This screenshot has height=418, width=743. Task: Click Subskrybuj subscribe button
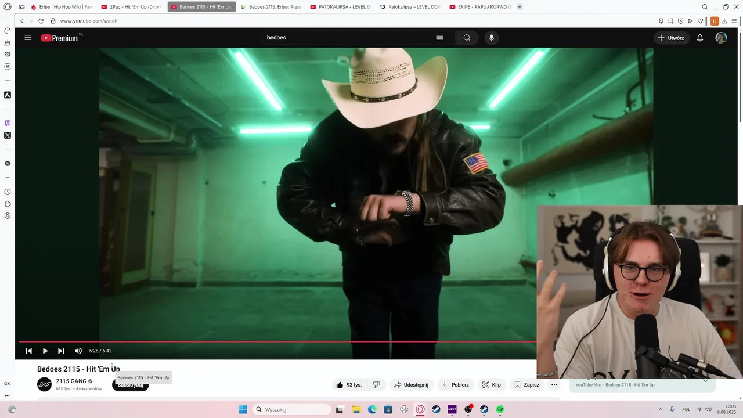pyautogui.click(x=130, y=385)
